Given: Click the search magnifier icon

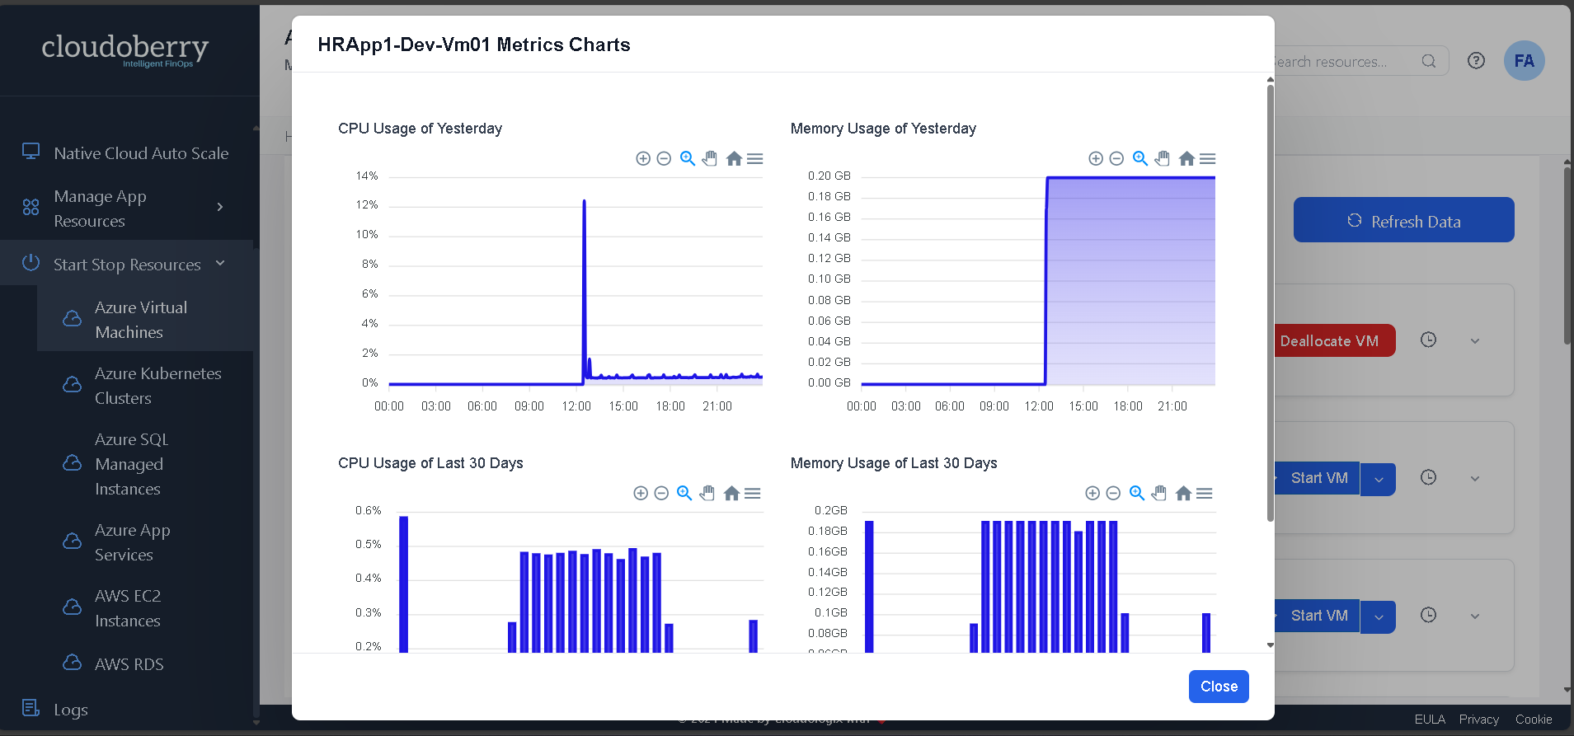Looking at the screenshot, I should pyautogui.click(x=1429, y=61).
